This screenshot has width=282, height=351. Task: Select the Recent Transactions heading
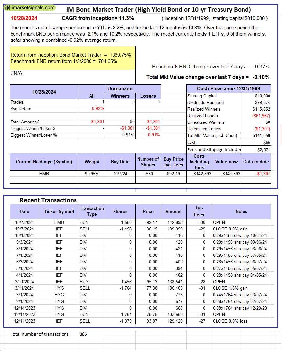pos(48,200)
